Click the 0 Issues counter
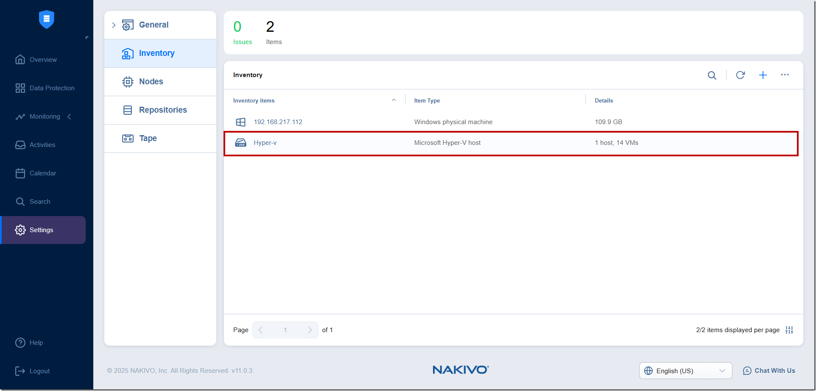Image resolution: width=816 pixels, height=391 pixels. click(242, 33)
